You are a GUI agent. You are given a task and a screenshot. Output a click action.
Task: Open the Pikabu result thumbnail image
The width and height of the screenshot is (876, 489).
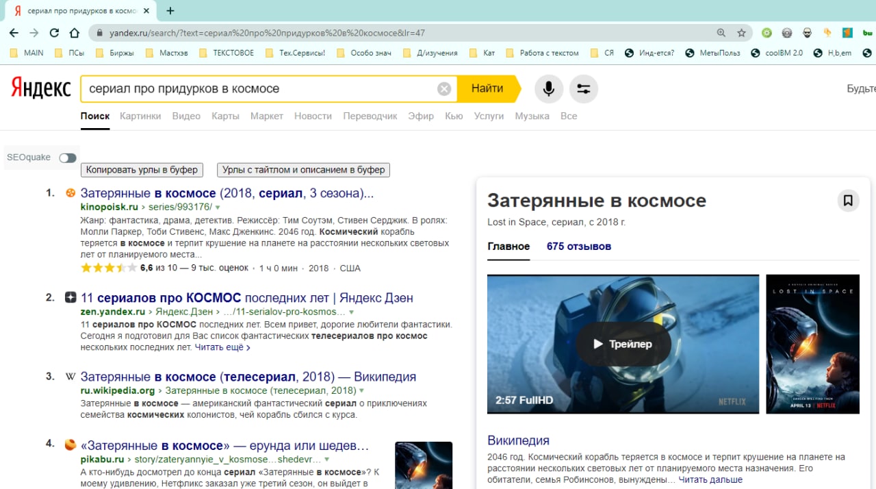[424, 465]
